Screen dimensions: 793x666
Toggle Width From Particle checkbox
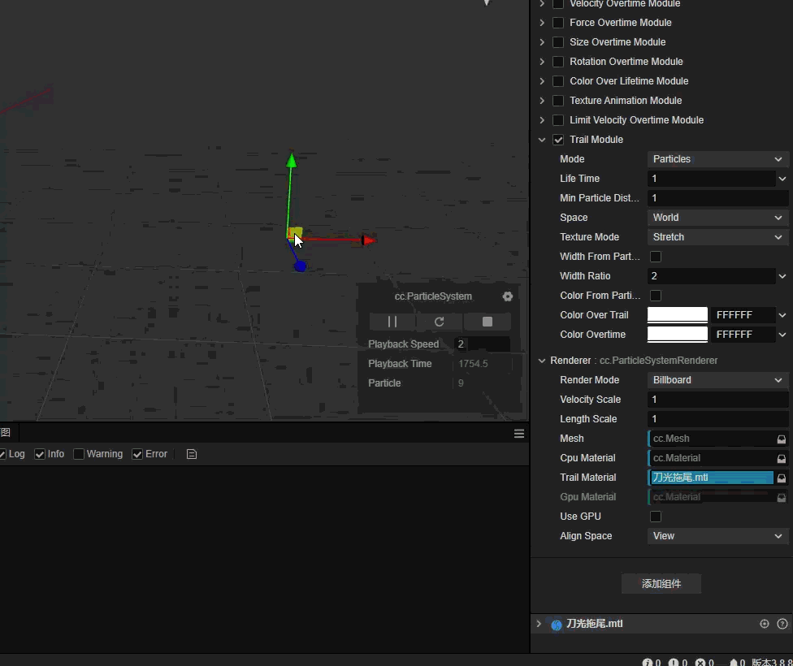point(656,257)
